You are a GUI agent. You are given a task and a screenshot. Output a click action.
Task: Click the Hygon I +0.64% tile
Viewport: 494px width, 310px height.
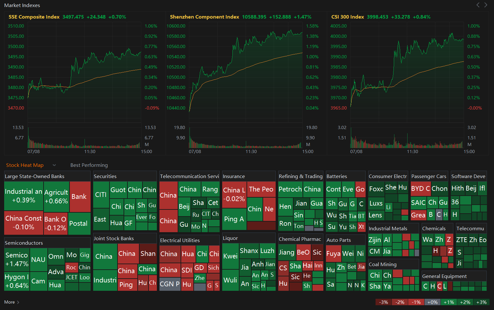(17, 281)
